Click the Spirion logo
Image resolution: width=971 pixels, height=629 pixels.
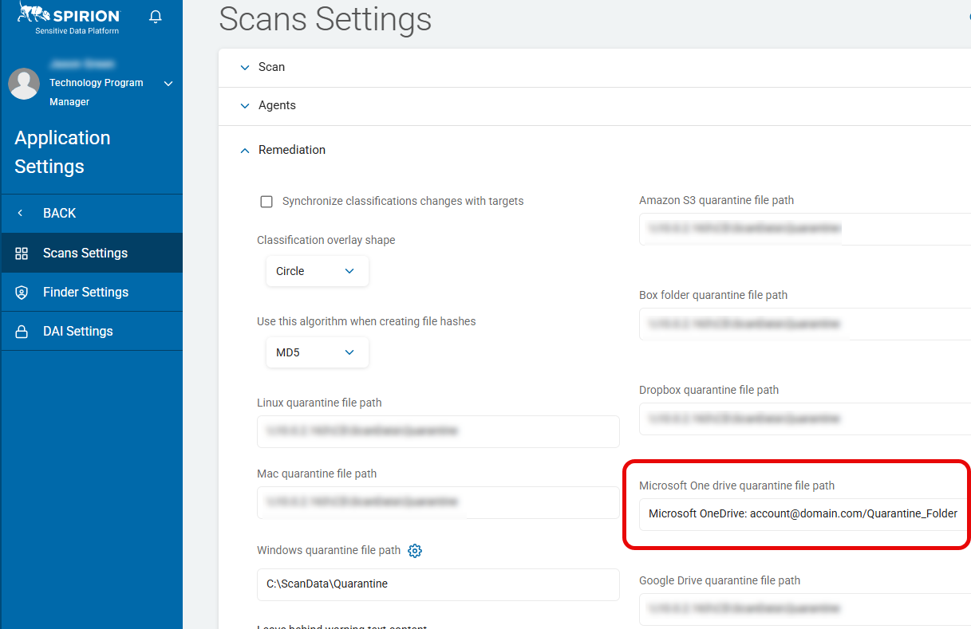click(x=69, y=19)
